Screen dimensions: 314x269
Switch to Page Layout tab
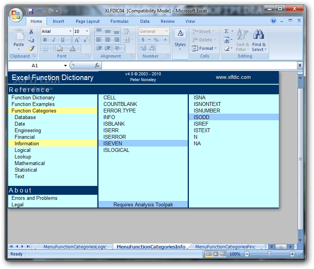click(x=88, y=21)
